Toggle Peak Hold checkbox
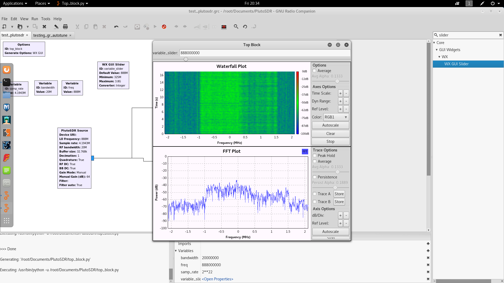504x283 pixels. pos(315,156)
